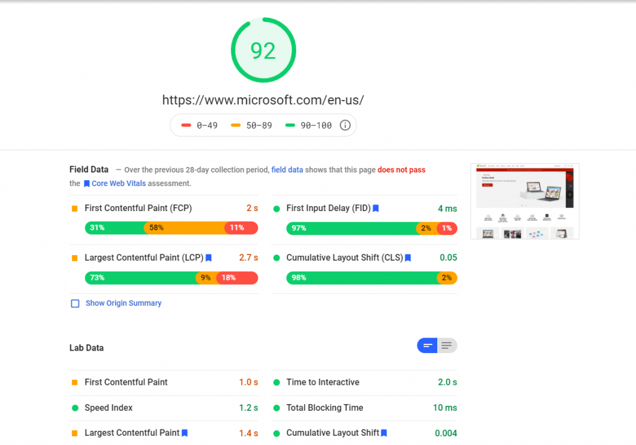Viewport: 636px width, 445px height.
Task: Click the FCP value "2 s"
Action: pyautogui.click(x=252, y=209)
